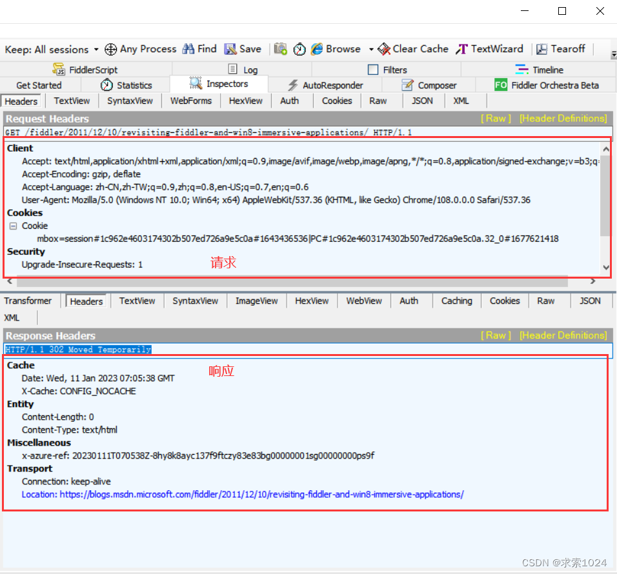This screenshot has height=574, width=617.
Task: Click the Fiddler Orchestra FO icon
Action: click(501, 84)
